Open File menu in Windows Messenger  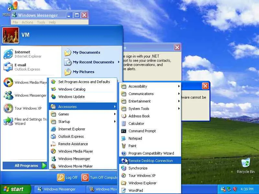15,22
